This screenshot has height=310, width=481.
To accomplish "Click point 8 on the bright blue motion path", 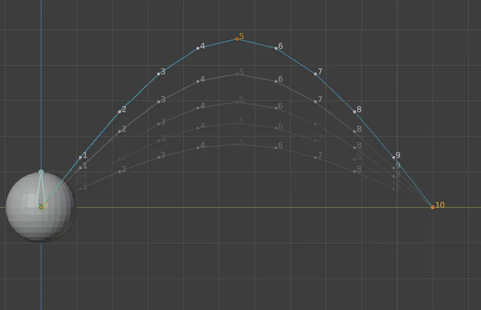I will point(355,112).
